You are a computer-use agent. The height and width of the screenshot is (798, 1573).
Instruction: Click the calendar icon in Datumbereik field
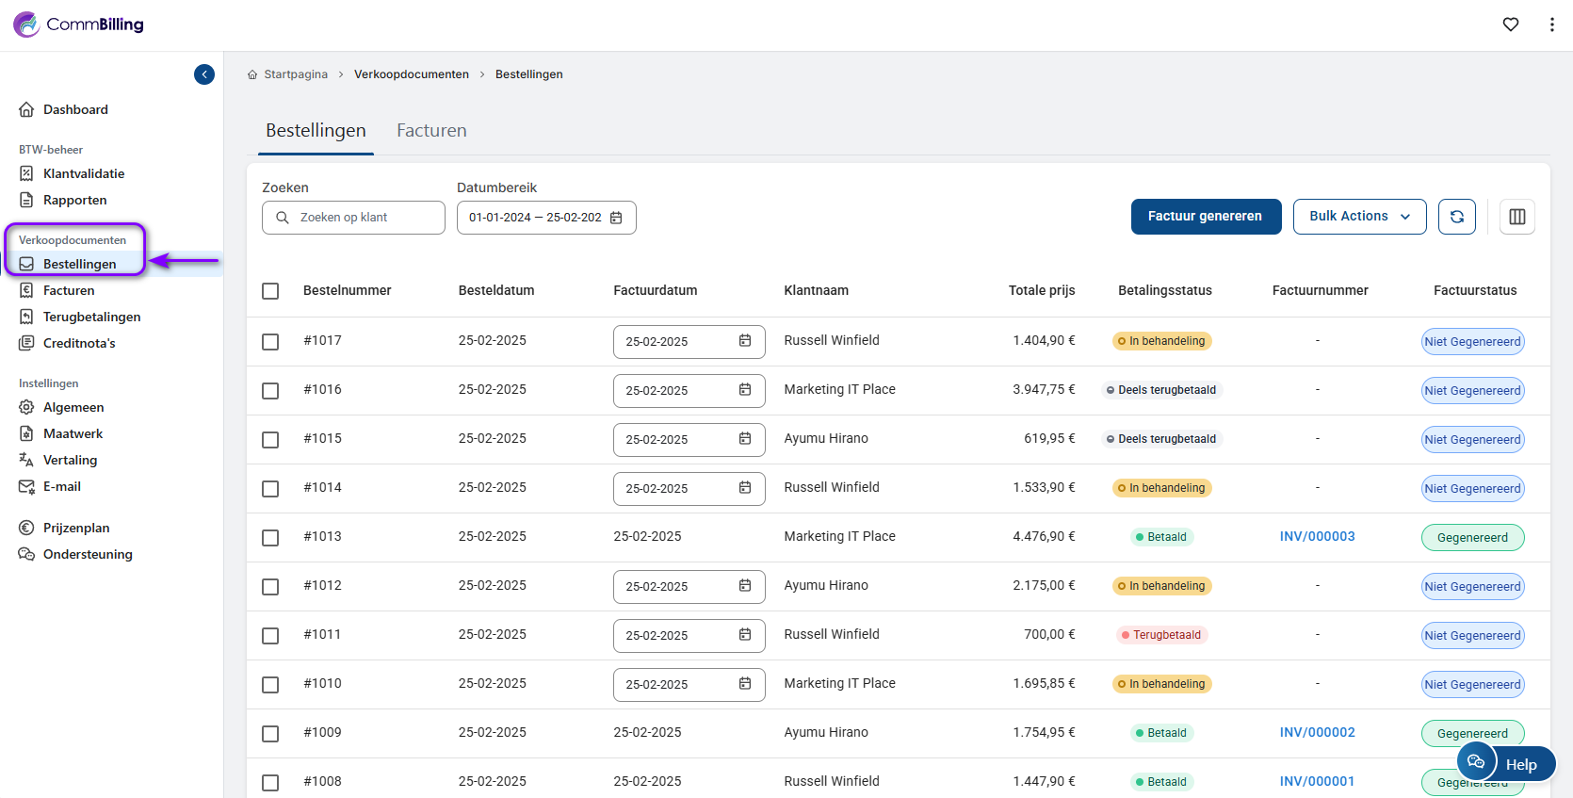(x=616, y=218)
